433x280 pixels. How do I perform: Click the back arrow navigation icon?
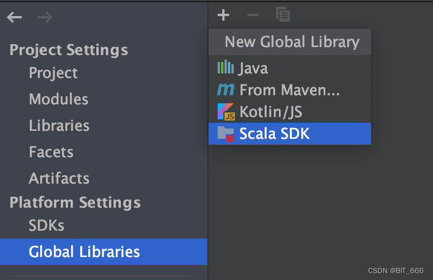[14, 17]
